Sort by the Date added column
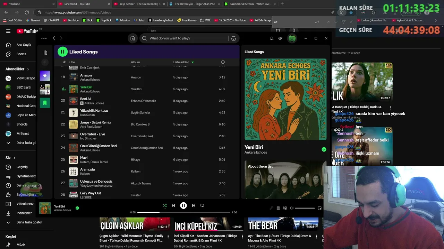The height and width of the screenshot is (249, 444). [x=183, y=62]
